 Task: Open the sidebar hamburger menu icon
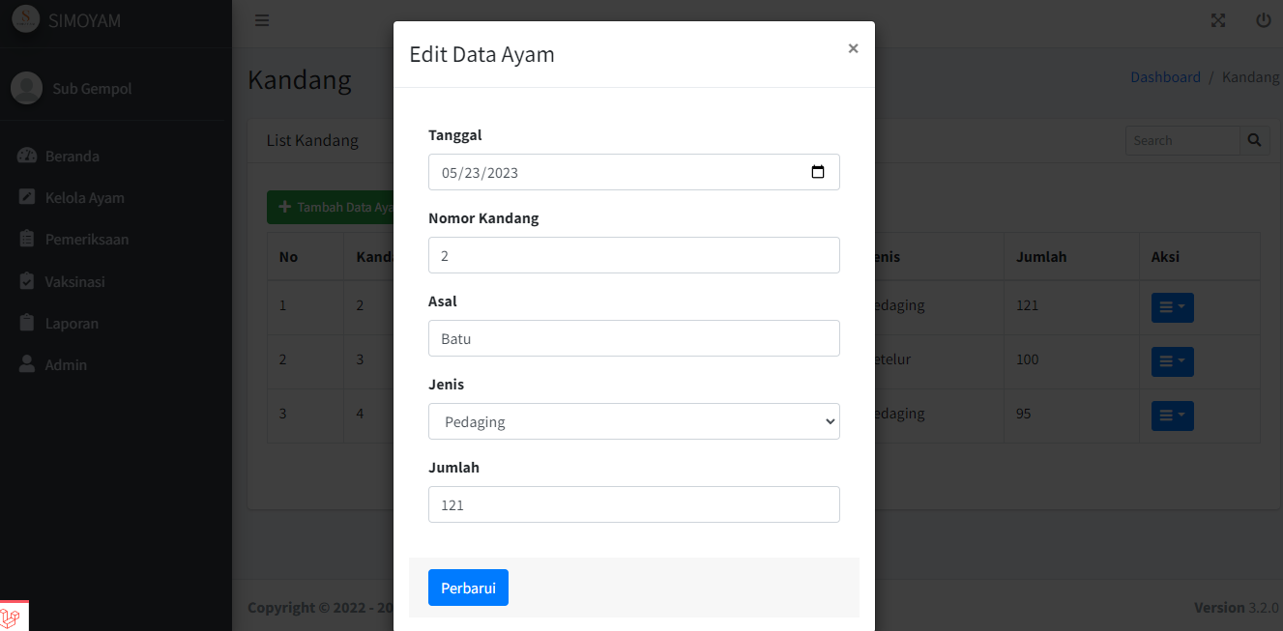click(x=261, y=19)
